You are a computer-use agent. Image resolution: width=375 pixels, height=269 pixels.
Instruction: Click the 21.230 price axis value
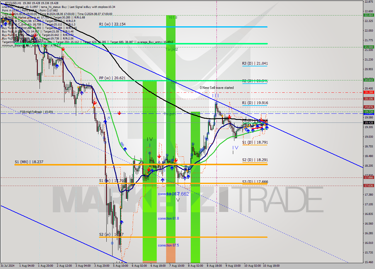pos(369,59)
